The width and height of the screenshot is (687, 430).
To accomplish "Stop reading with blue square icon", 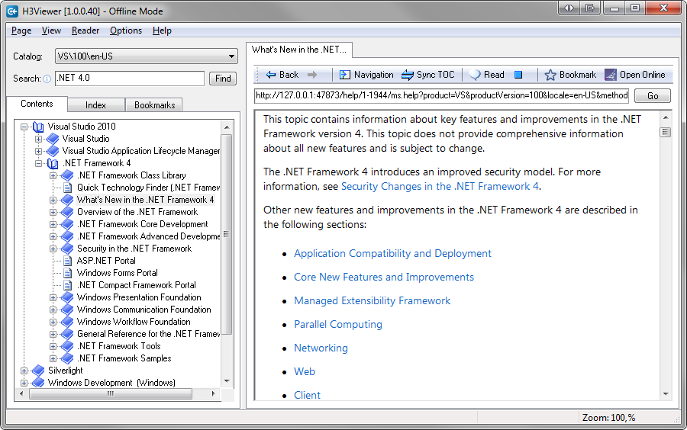I will 518,75.
